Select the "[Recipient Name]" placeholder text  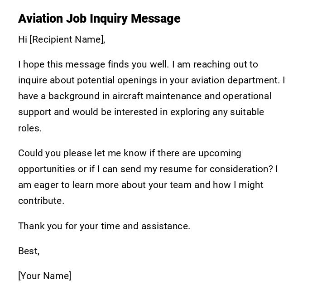[x=67, y=39]
